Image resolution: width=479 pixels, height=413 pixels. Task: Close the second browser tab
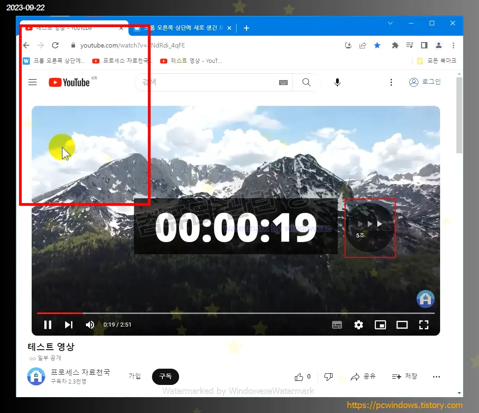229,28
